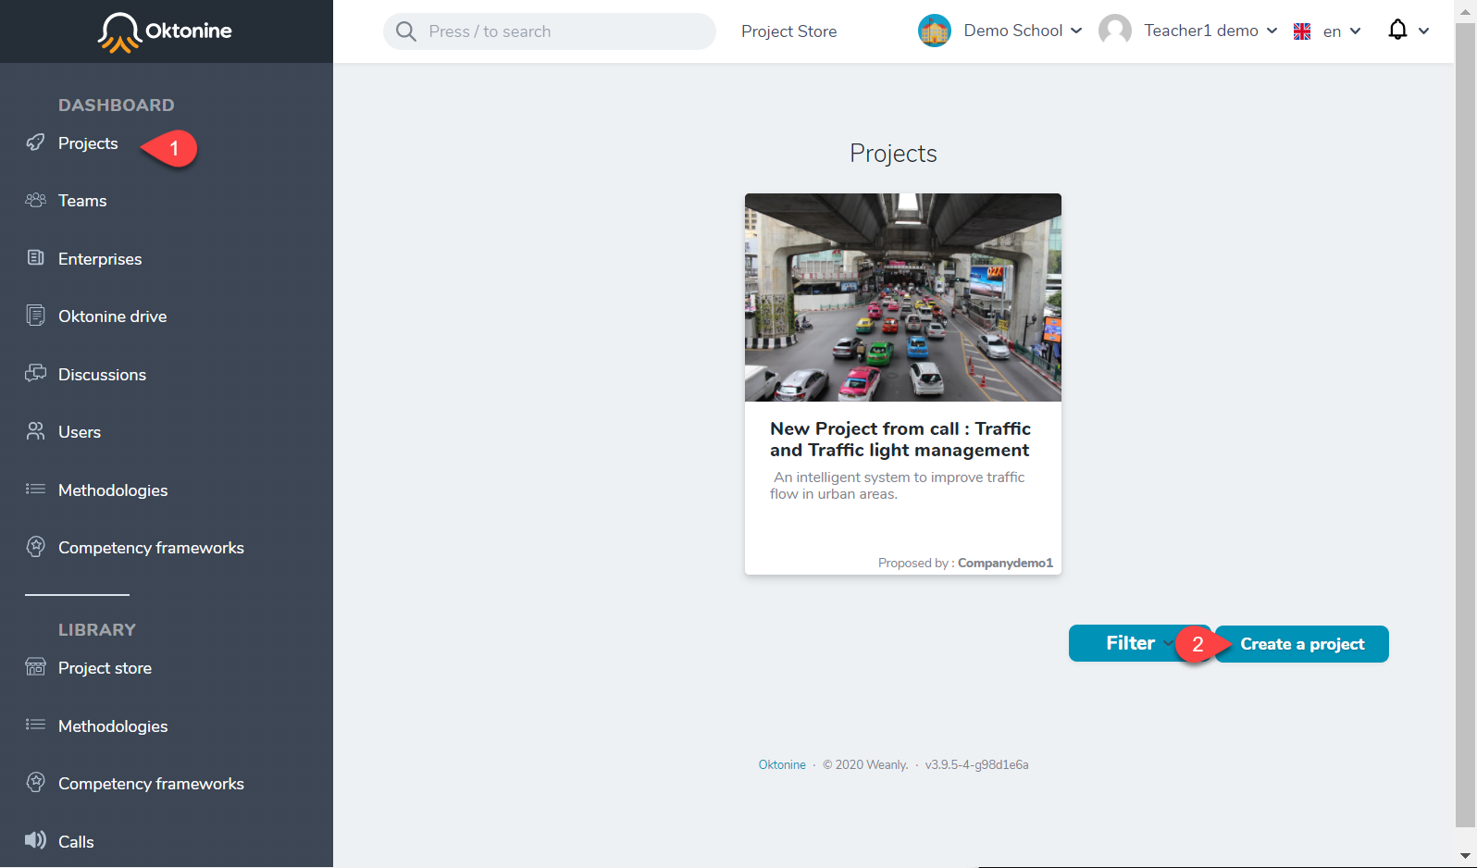This screenshot has height=868, width=1477.
Task: Expand the notifications dropdown chevron
Action: click(1423, 31)
